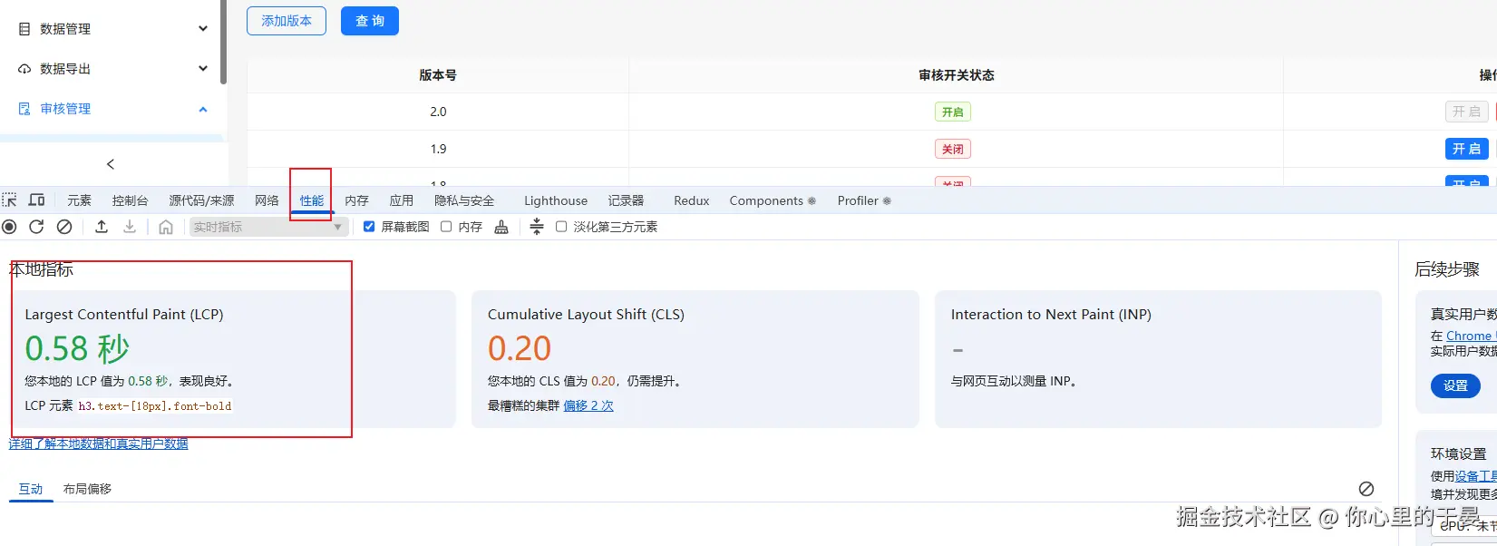The height and width of the screenshot is (546, 1497).
Task: Click disabled 开启 button for version 2.0
Action: 1466,112
